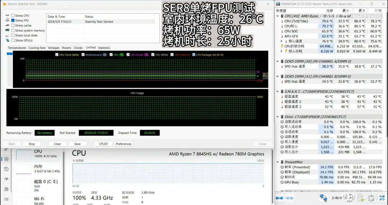Switch to the Cooling Fans tab
388x205 pixels.
[37, 48]
